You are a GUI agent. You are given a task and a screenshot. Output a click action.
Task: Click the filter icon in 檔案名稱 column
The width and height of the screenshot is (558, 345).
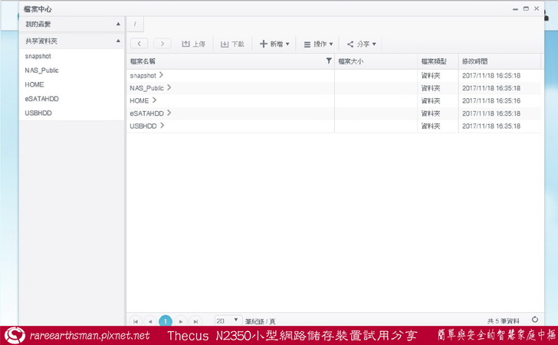(329, 61)
